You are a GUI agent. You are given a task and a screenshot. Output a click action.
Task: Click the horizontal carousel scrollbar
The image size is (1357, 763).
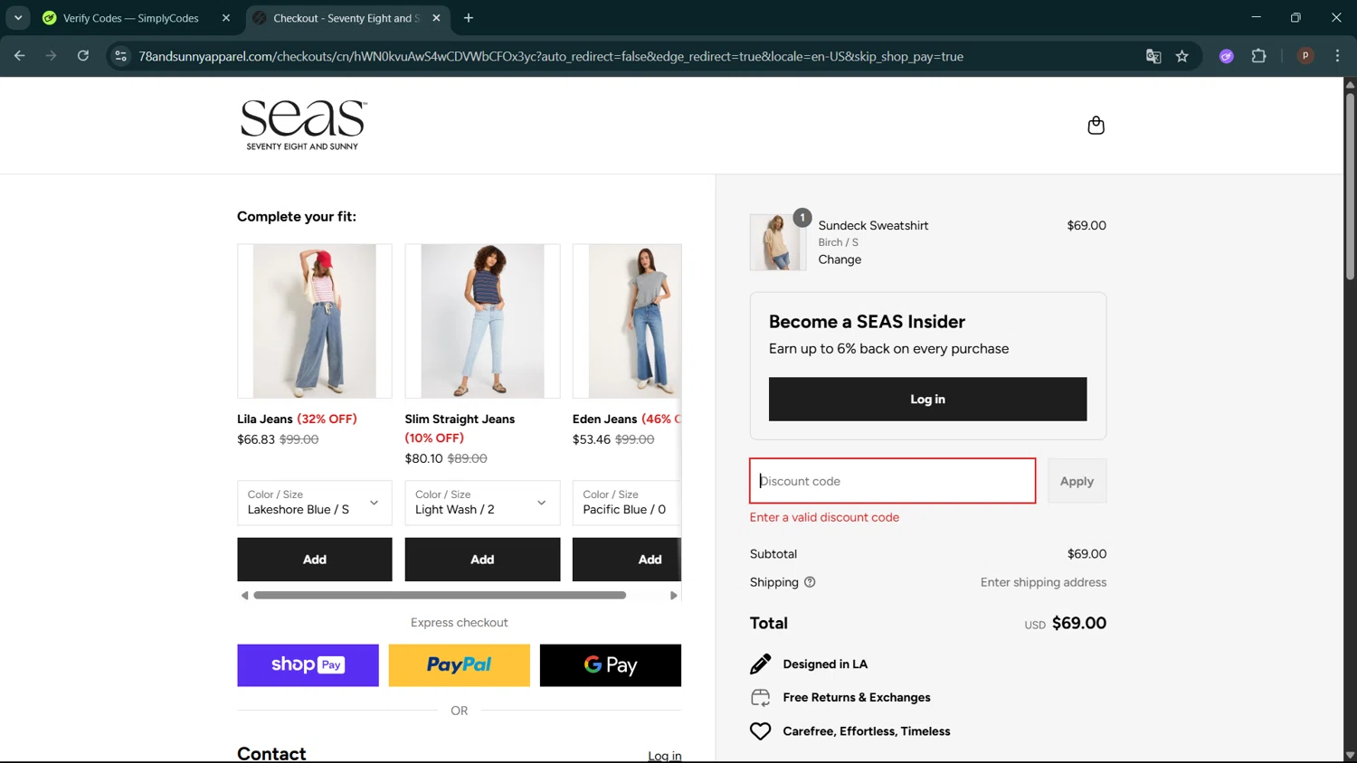(x=440, y=595)
